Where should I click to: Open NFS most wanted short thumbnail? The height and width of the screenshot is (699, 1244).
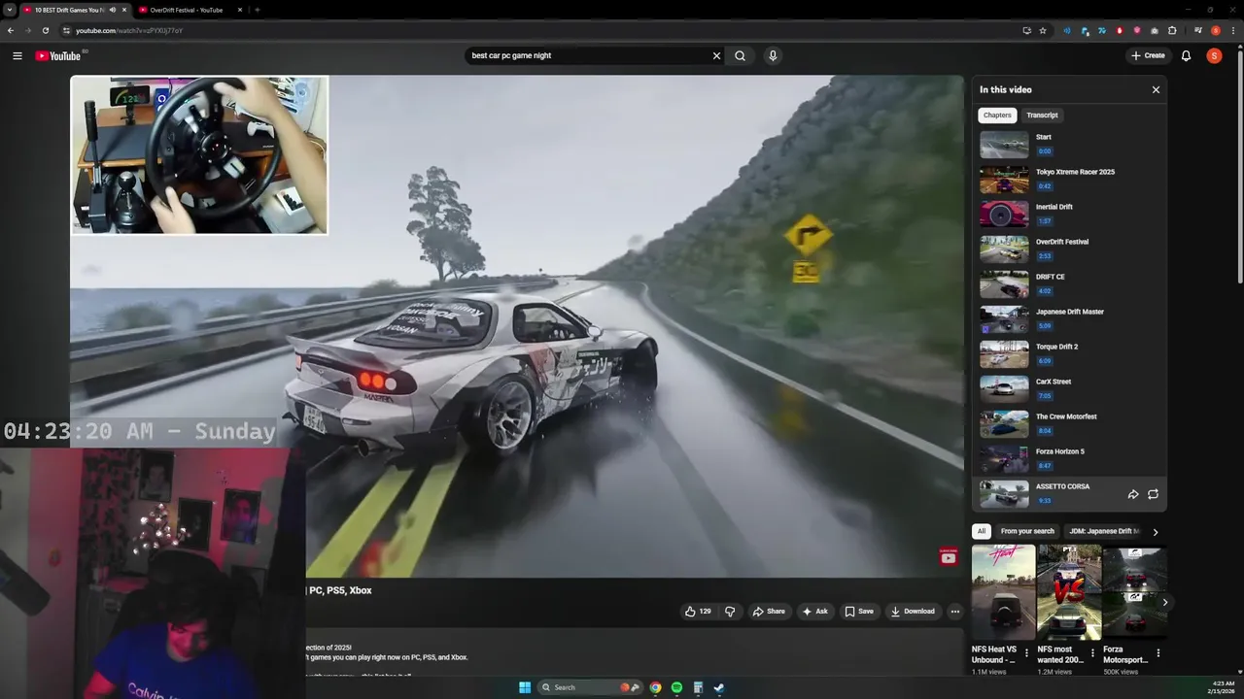tap(1069, 592)
